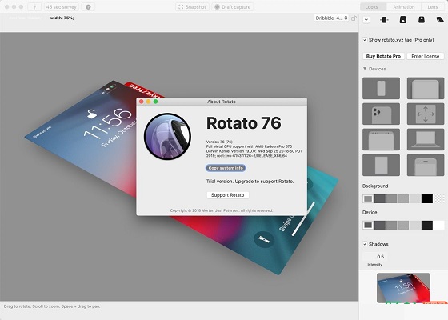Viewport: 448px width, 320px height.
Task: Choose the rounded-corner close-up device thumbnail
Action: [x=426, y=88]
